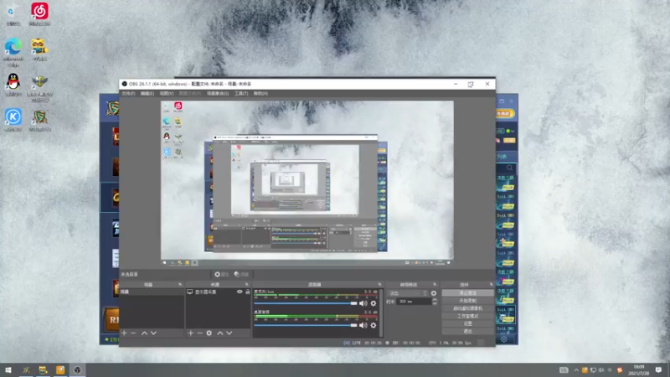Viewport: 670px width, 377px height.
Task: Increase transition duration with up arrow
Action: click(x=435, y=300)
